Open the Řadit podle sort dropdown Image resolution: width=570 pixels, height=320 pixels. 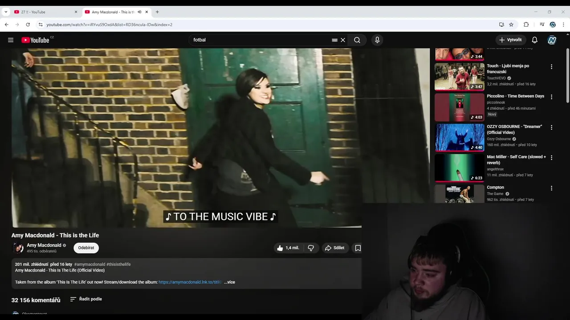coord(86,299)
